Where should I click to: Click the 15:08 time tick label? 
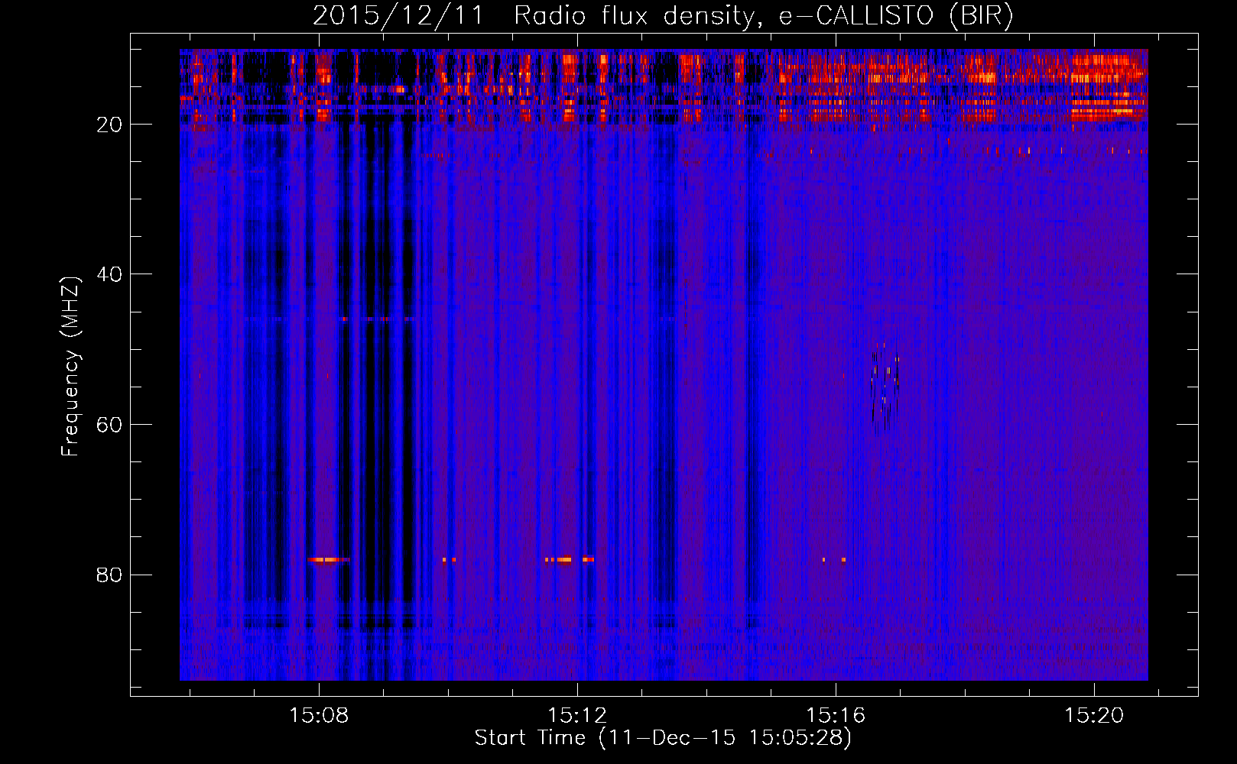(319, 715)
